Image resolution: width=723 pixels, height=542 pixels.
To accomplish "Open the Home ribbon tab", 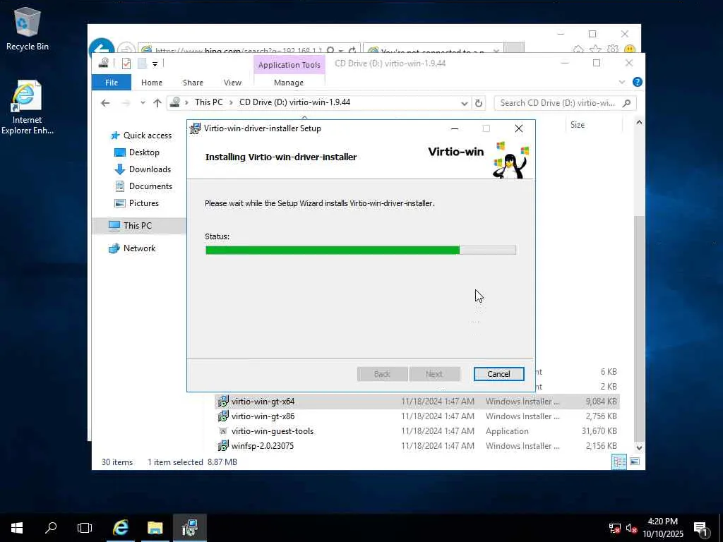I will [152, 83].
